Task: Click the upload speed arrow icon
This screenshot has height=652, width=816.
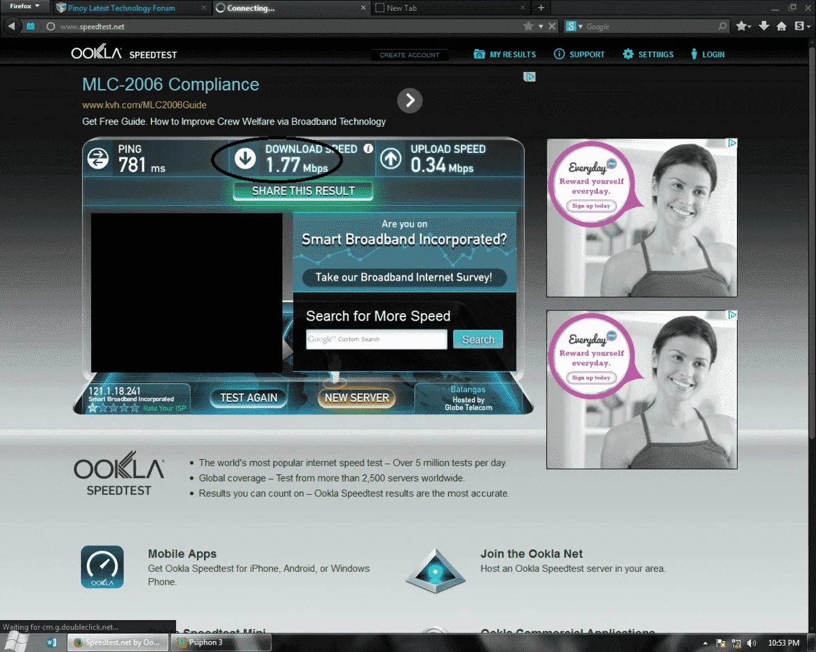Action: click(390, 158)
